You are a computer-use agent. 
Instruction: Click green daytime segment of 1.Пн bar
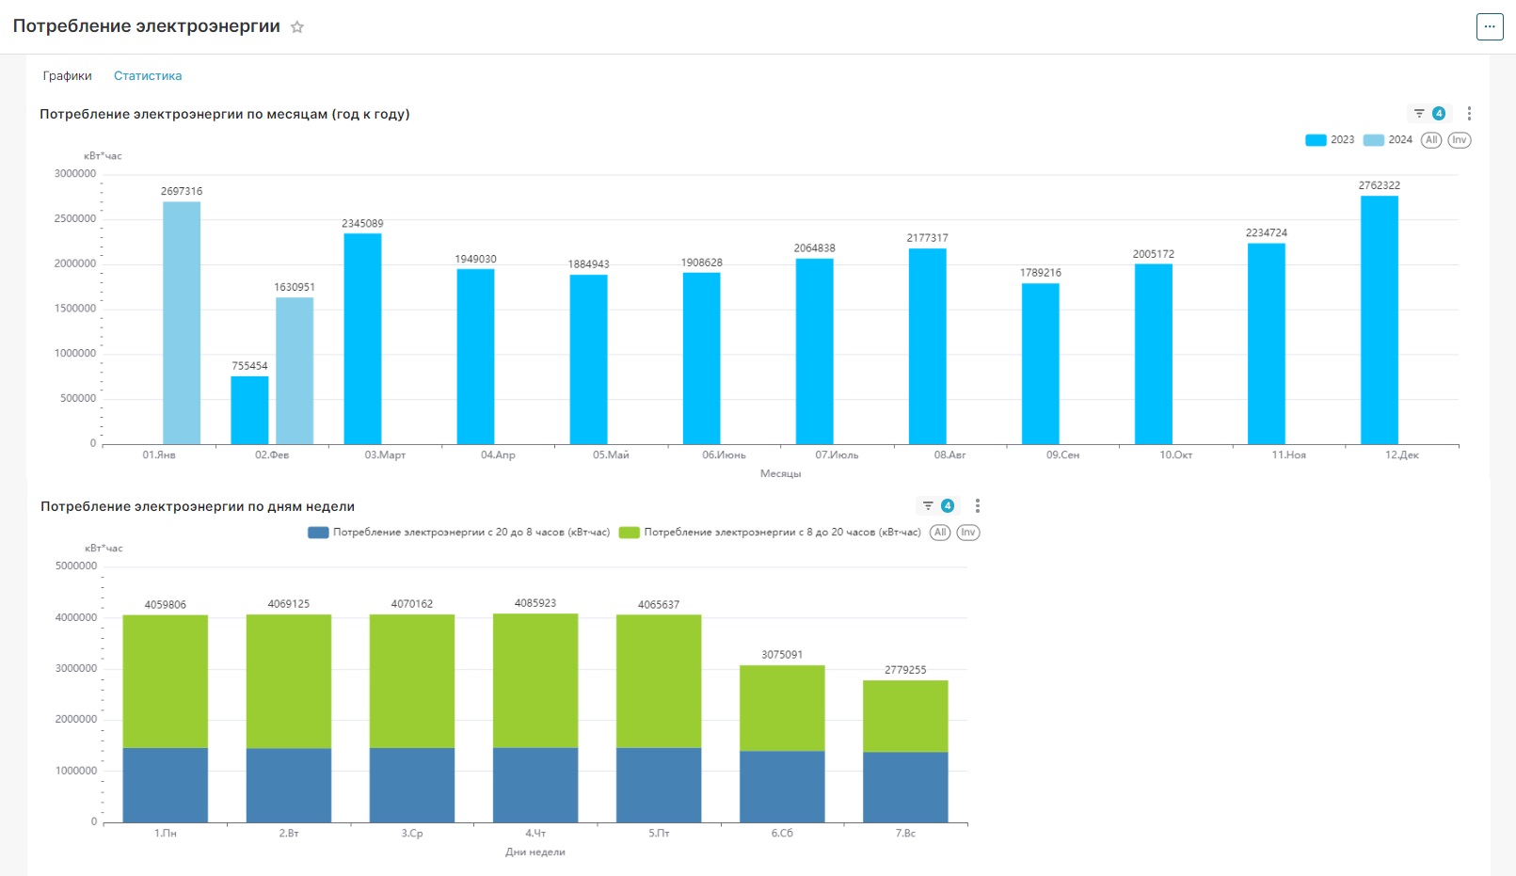coord(165,681)
